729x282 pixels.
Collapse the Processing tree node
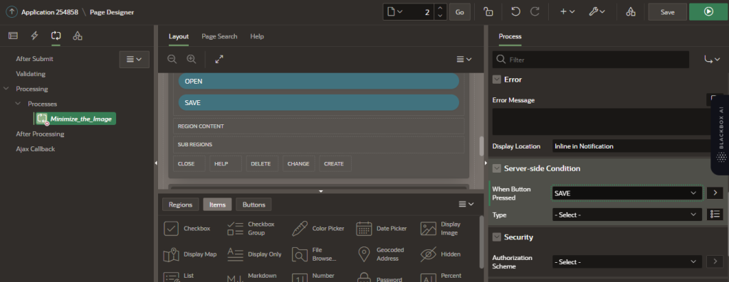pyautogui.click(x=6, y=89)
